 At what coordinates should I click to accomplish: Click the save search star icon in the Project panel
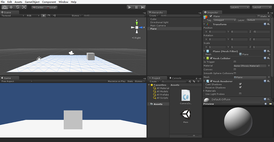pyautogui.click(x=198, y=82)
